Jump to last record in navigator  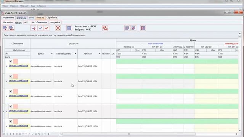coord(20,134)
